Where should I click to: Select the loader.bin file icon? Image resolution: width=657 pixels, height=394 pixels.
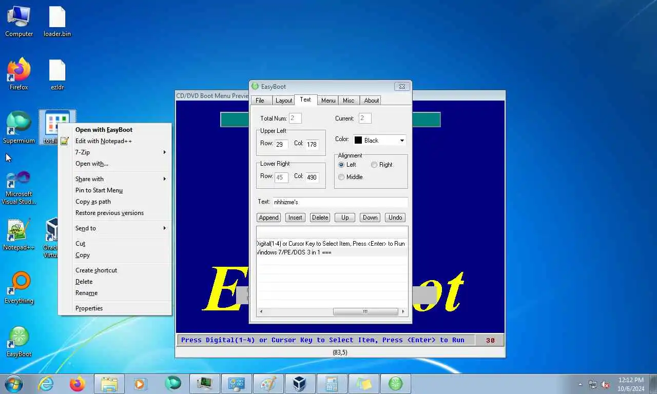tap(57, 22)
